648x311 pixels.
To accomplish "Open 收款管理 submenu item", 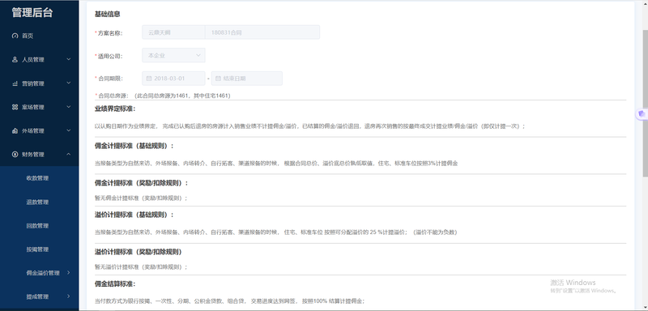I will pyautogui.click(x=37, y=178).
